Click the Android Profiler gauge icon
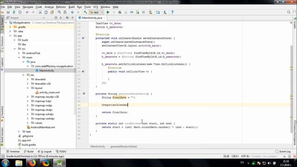297x167 pixels. tap(132, 13)
